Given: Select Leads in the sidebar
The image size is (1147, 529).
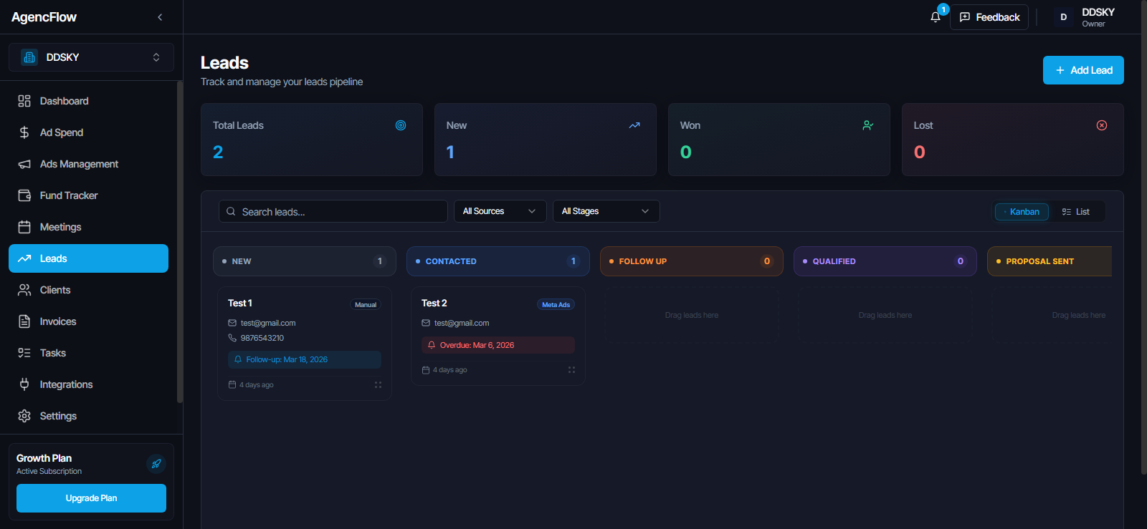Looking at the screenshot, I should pyautogui.click(x=88, y=258).
